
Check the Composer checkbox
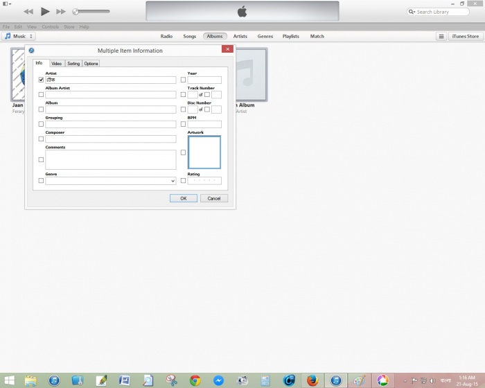click(41, 139)
